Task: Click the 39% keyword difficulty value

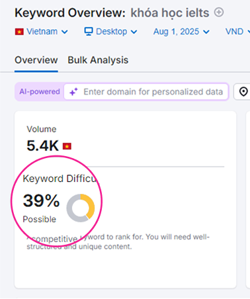Action: [41, 200]
